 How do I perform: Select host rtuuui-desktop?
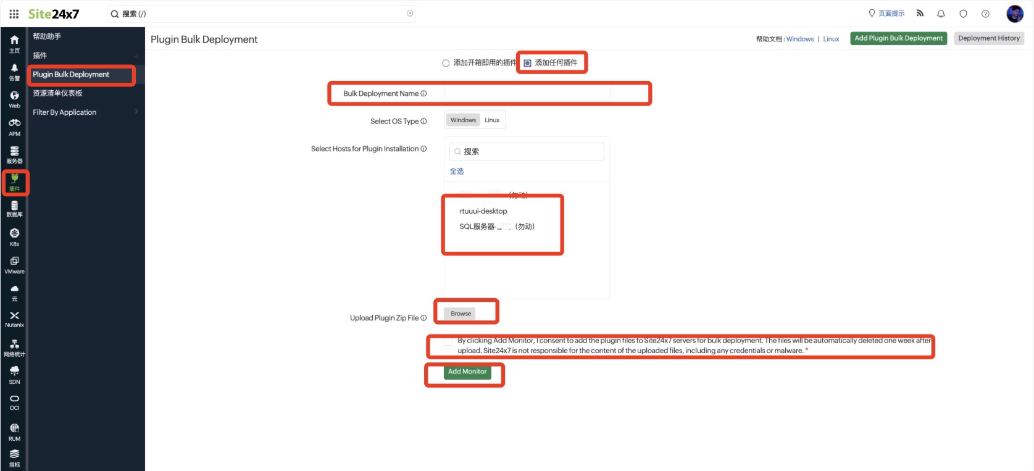click(483, 211)
